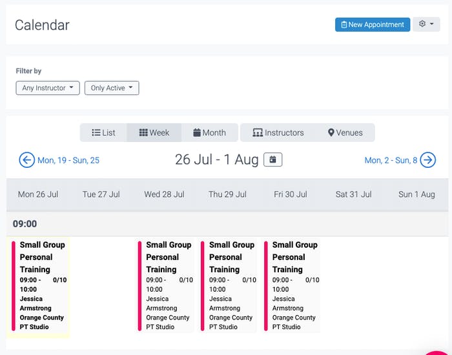Click the previous week arrow icon
Viewport: 452px width, 355px height.
click(26, 160)
